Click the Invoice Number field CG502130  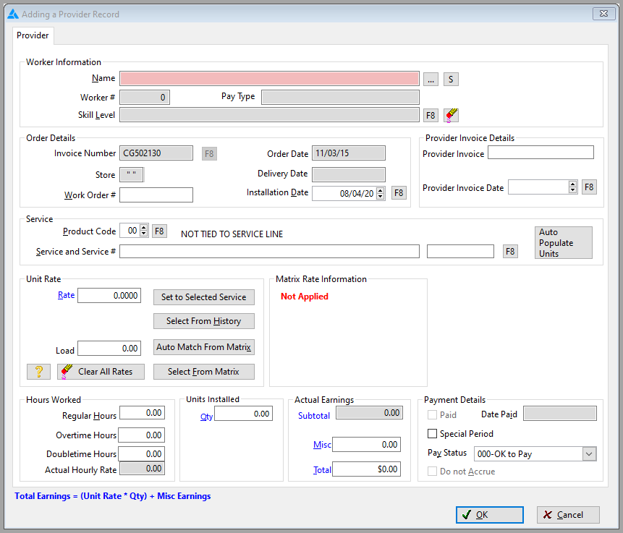(156, 153)
